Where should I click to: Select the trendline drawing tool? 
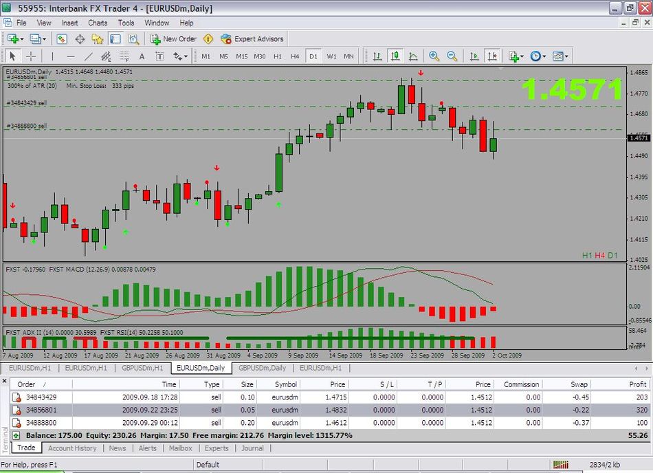tap(88, 56)
